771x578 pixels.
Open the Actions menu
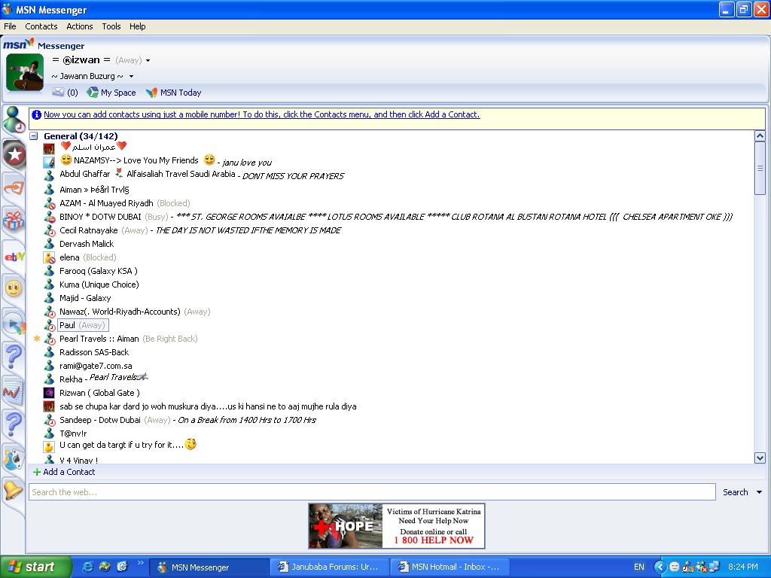tap(80, 26)
